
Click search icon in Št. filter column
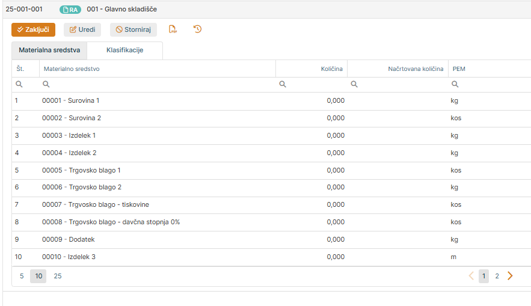click(x=19, y=85)
